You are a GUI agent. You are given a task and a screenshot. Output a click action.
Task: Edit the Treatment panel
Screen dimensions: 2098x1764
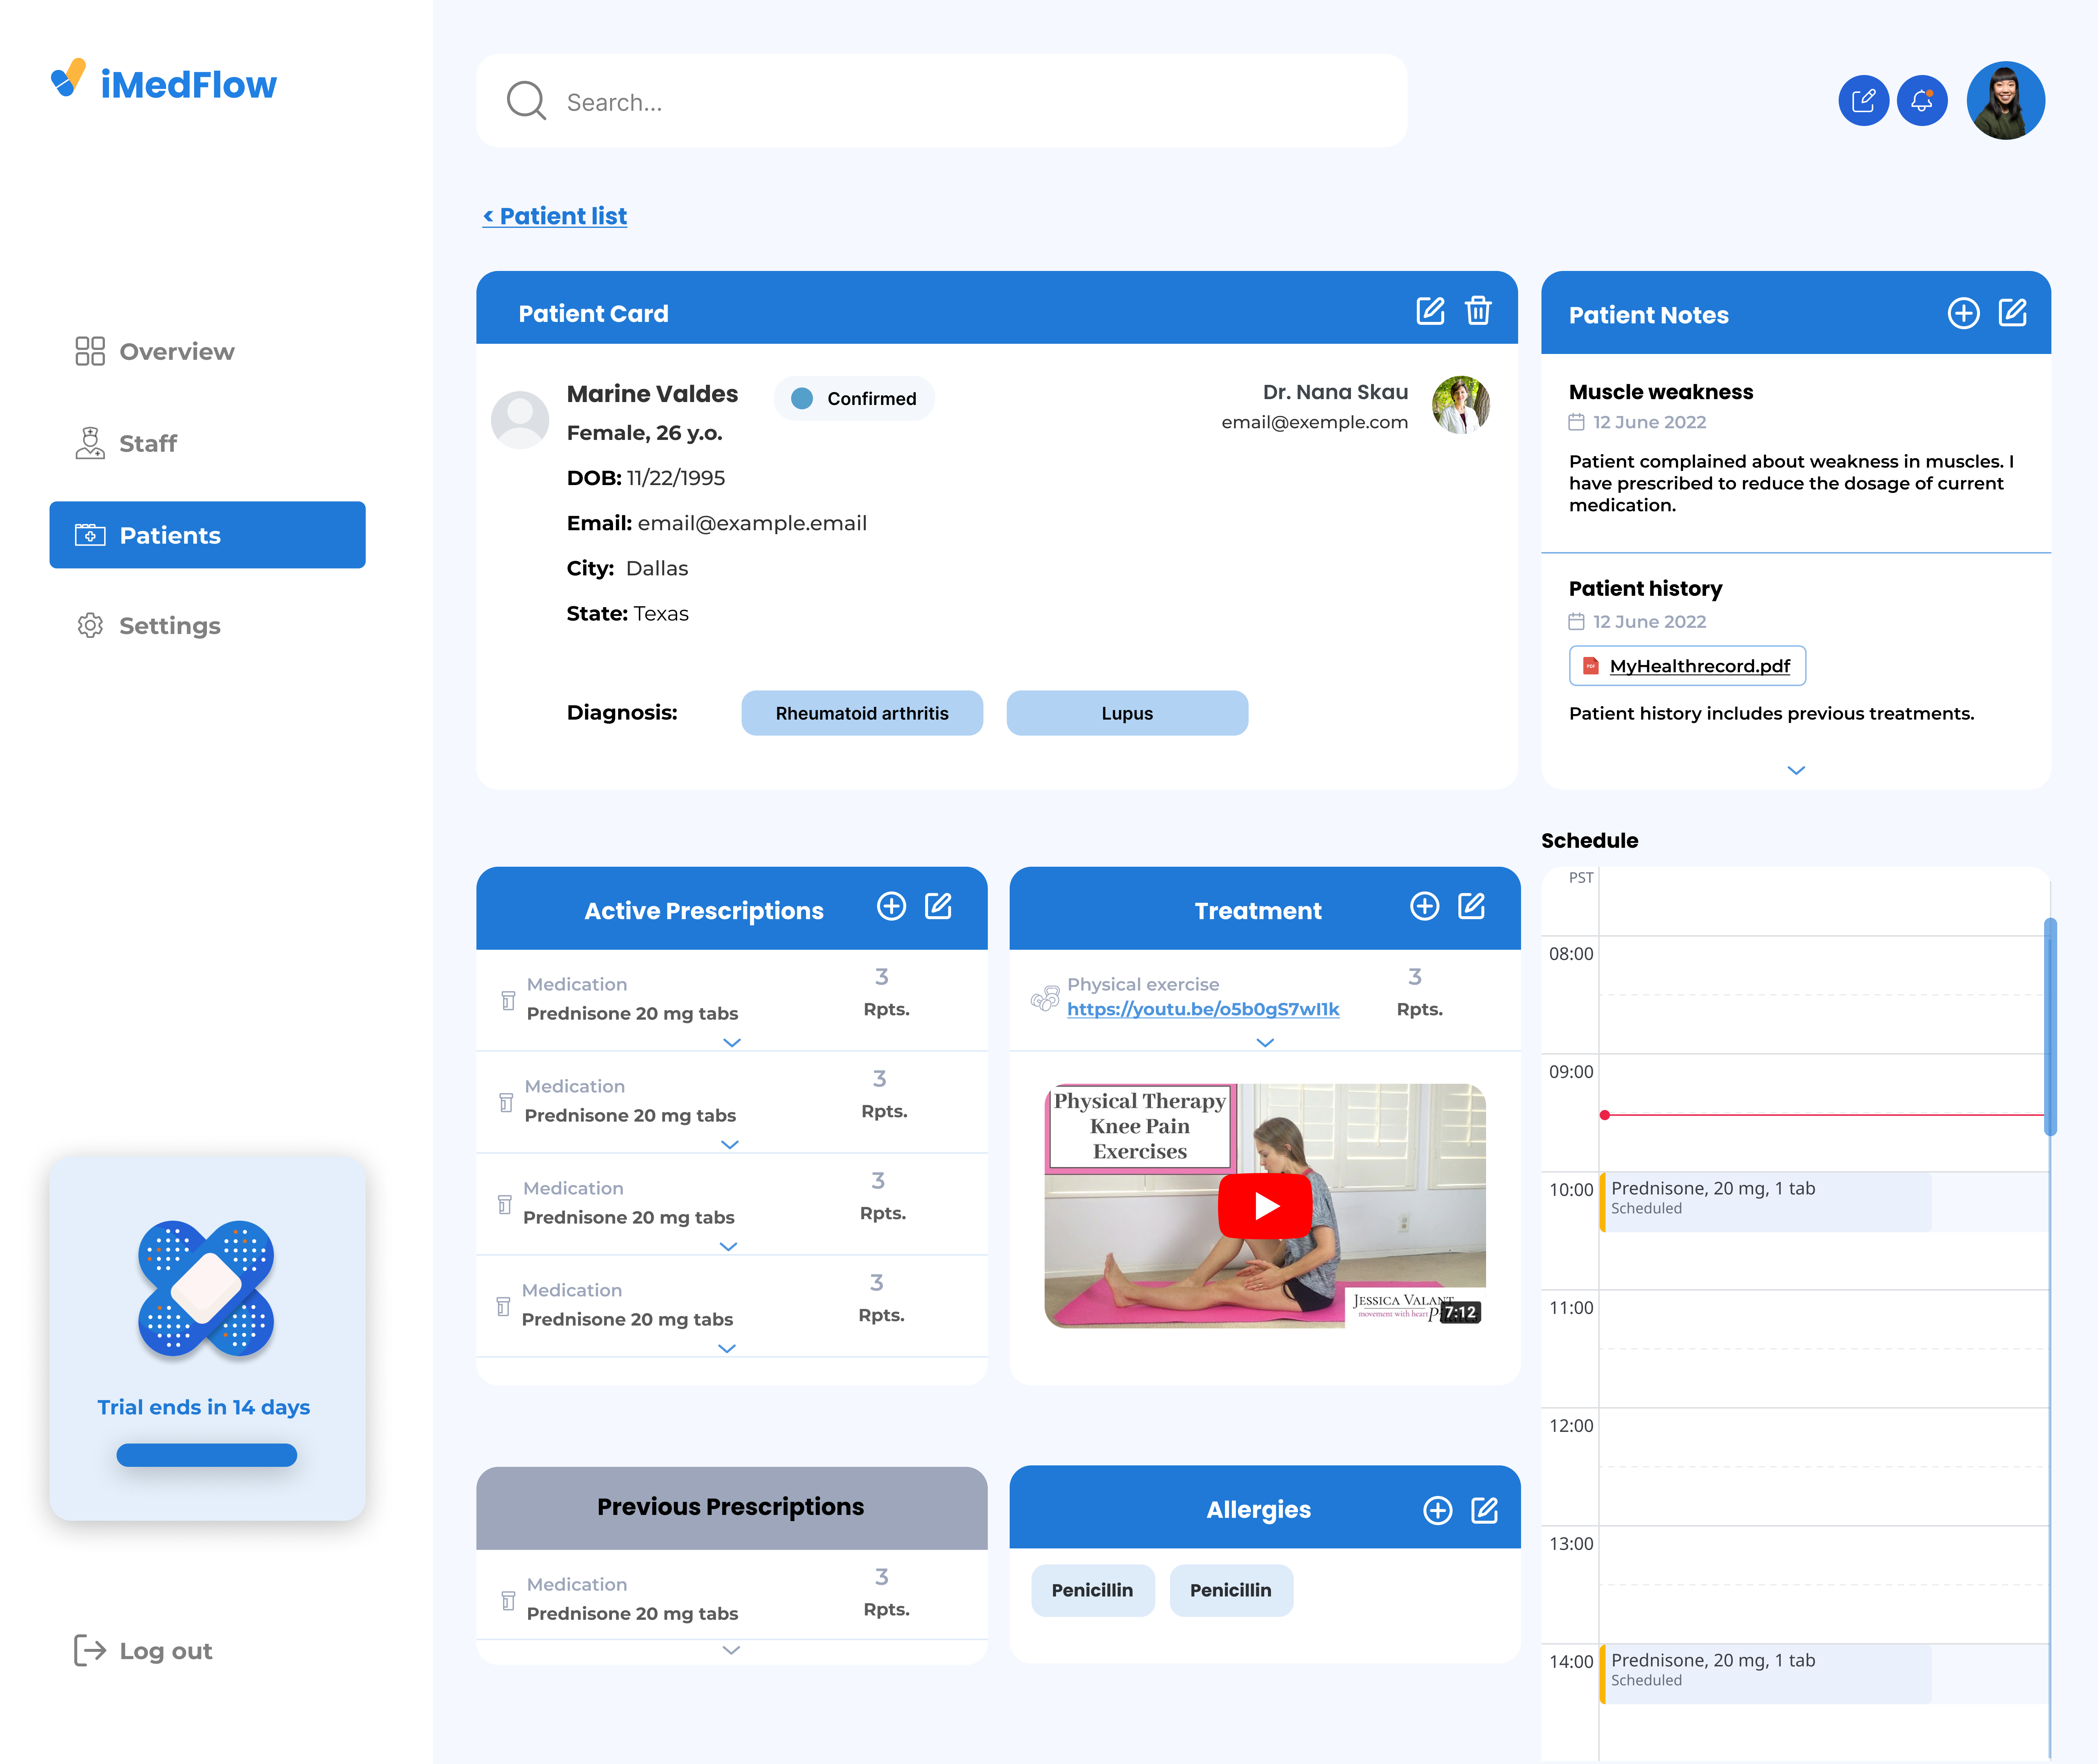(1471, 906)
